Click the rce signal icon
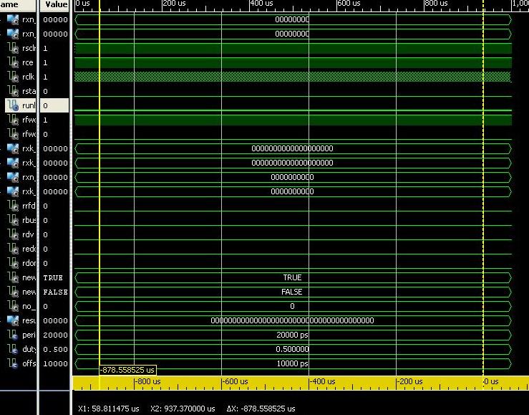 tap(12, 62)
